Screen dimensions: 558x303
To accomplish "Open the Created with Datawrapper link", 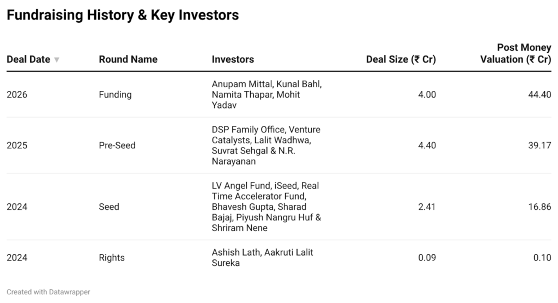I will [48, 292].
